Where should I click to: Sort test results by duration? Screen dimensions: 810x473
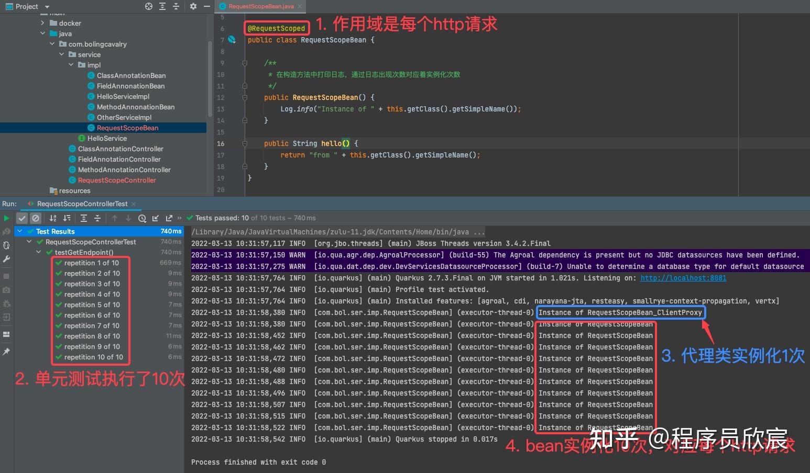click(67, 218)
